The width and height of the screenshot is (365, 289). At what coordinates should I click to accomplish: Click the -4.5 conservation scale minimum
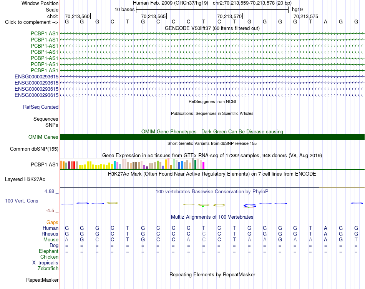[50, 211]
